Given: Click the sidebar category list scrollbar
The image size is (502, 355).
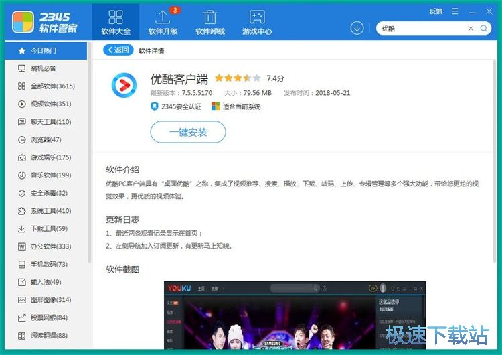Looking at the screenshot, I should coord(90,152).
